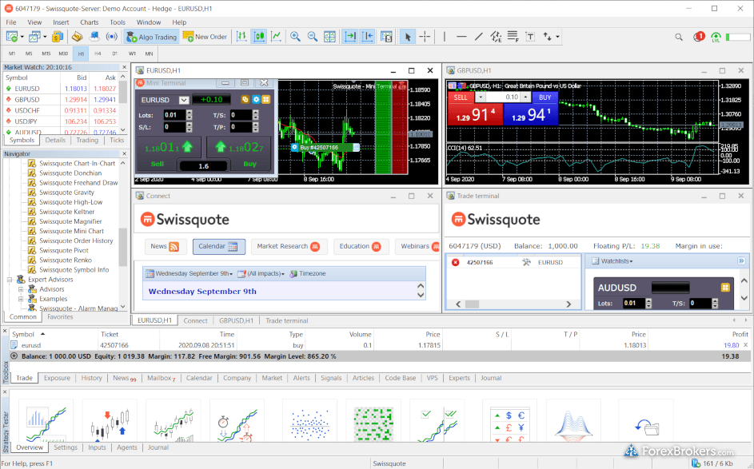Switch timeframe to W1
The width and height of the screenshot is (754, 469).
click(132, 54)
